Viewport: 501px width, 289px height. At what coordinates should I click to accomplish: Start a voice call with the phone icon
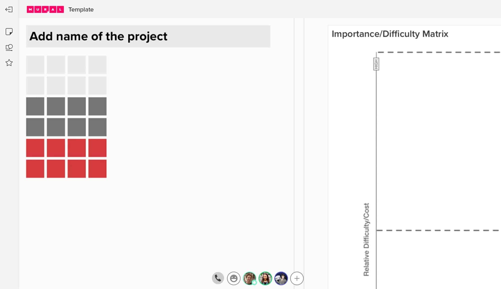pos(218,278)
